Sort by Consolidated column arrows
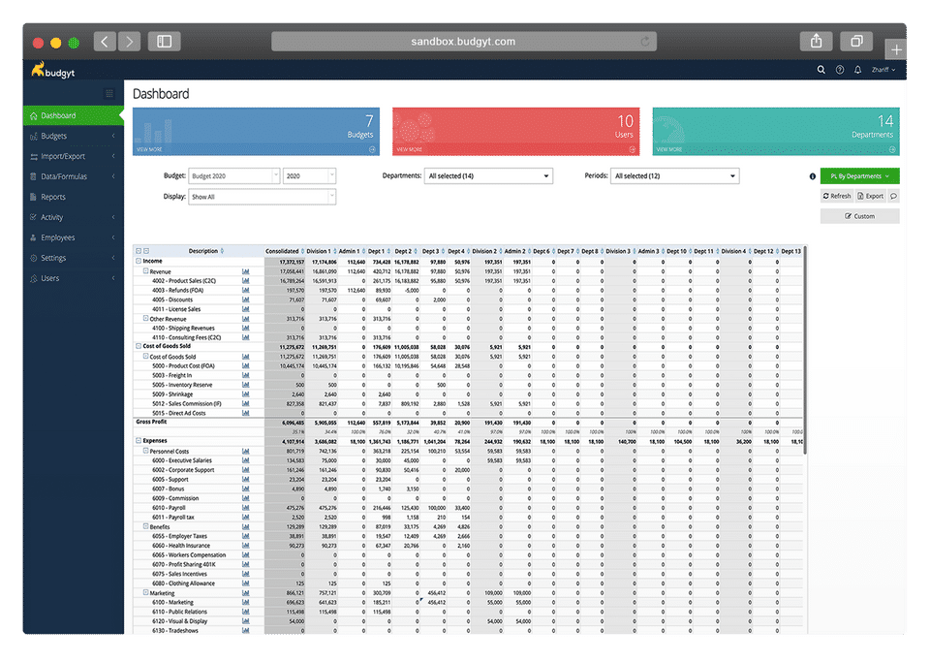The image size is (930, 662). (302, 251)
